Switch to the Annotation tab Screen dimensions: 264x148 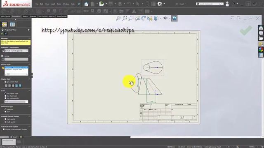click(16, 16)
